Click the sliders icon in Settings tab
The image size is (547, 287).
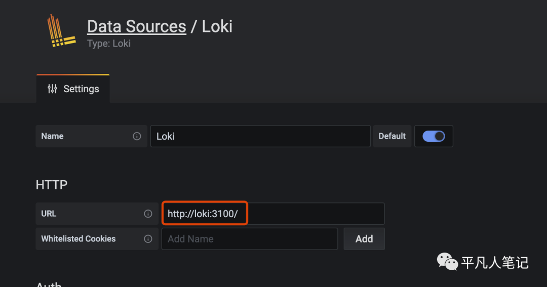pos(52,89)
